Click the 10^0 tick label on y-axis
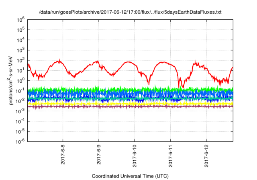 tap(21, 80)
